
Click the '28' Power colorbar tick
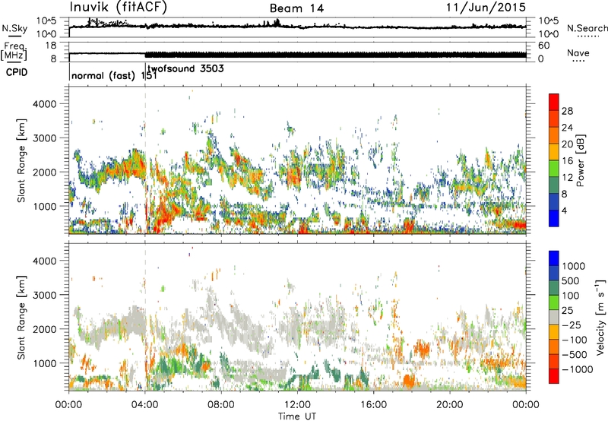pyautogui.click(x=567, y=111)
